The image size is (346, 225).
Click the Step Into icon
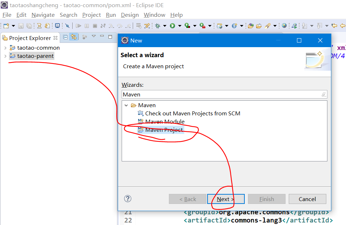coord(111,26)
